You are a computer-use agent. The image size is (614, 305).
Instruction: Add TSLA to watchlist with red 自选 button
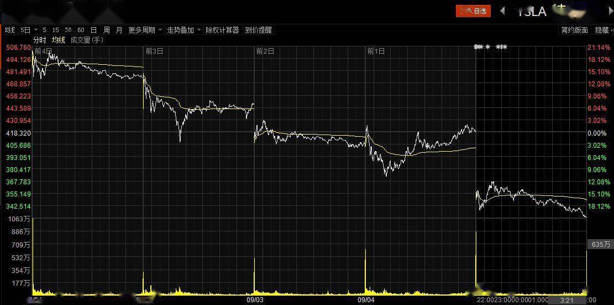tap(473, 11)
